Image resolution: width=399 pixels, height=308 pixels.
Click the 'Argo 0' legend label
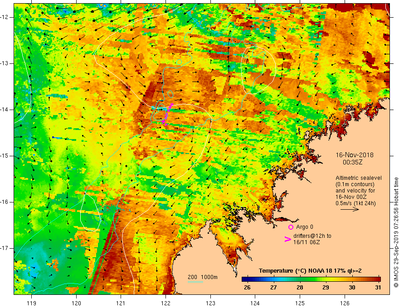click(x=305, y=227)
